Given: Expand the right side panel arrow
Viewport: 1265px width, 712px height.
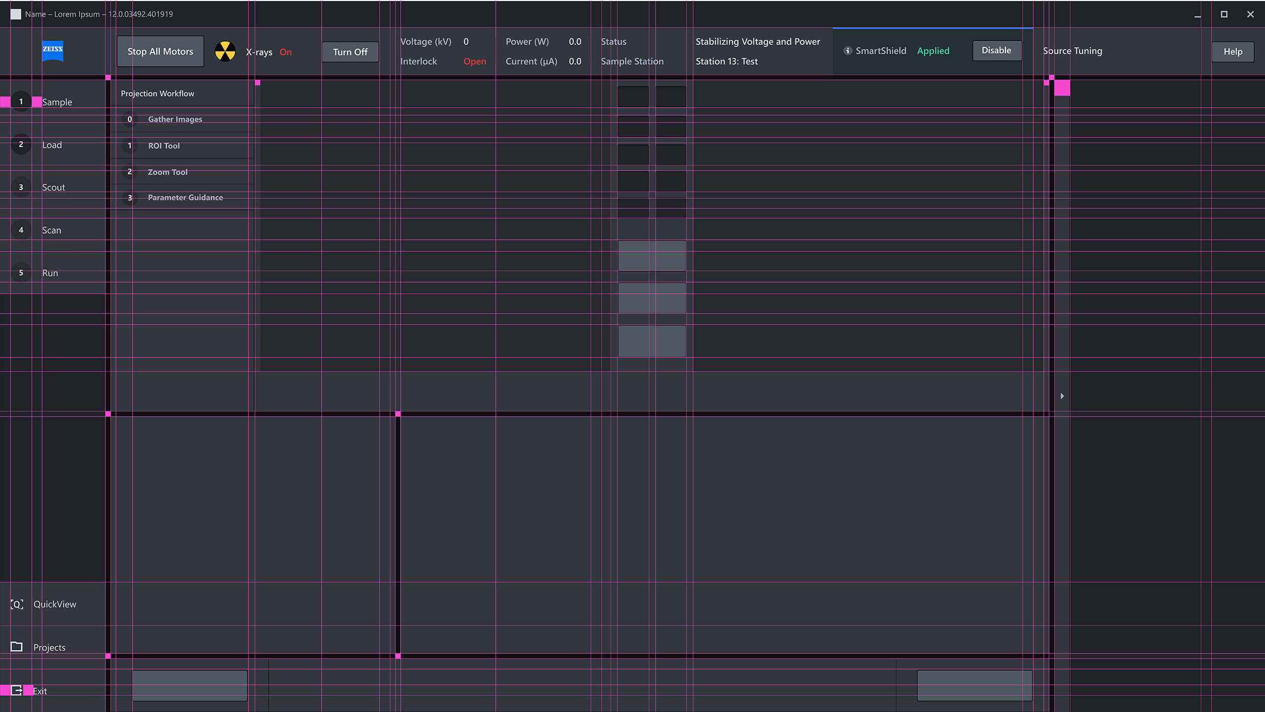Looking at the screenshot, I should pos(1062,396).
